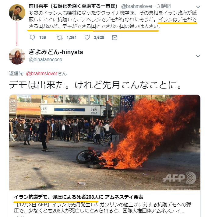Image resolution: width=208 pixels, height=217 pixels.
Task: Expand the chevron menu on hinyata's reply
Action: (x=198, y=56)
